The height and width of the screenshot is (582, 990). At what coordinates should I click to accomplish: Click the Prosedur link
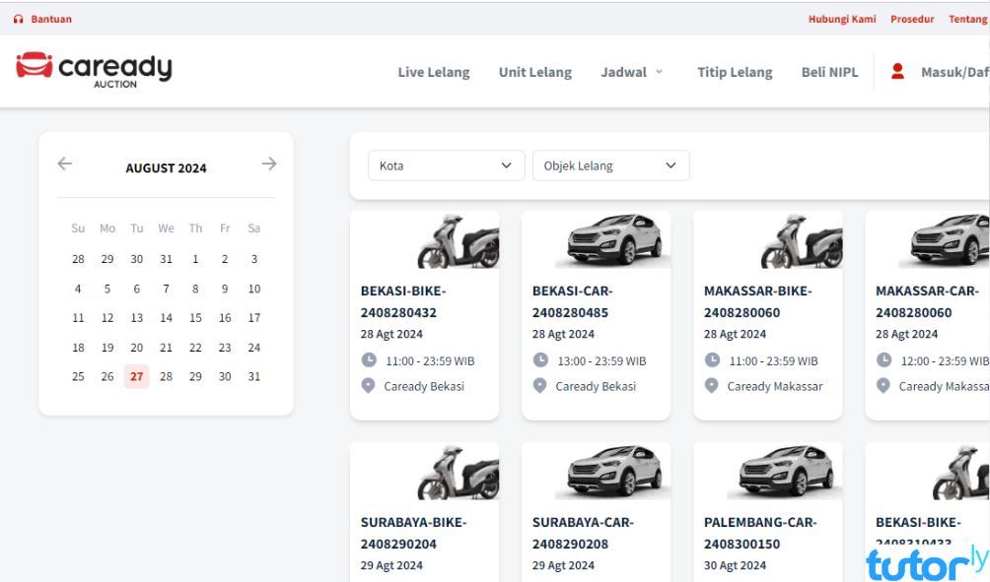point(912,19)
